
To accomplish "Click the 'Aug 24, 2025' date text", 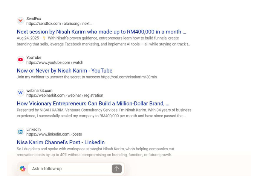I will (28, 38).
